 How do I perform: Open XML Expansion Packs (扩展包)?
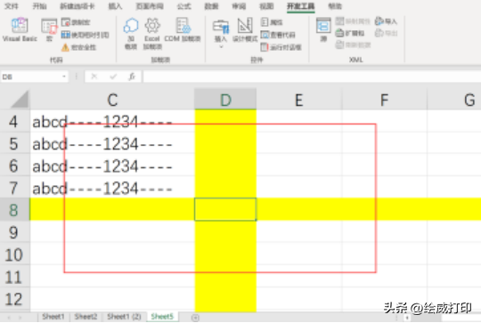[x=350, y=33]
